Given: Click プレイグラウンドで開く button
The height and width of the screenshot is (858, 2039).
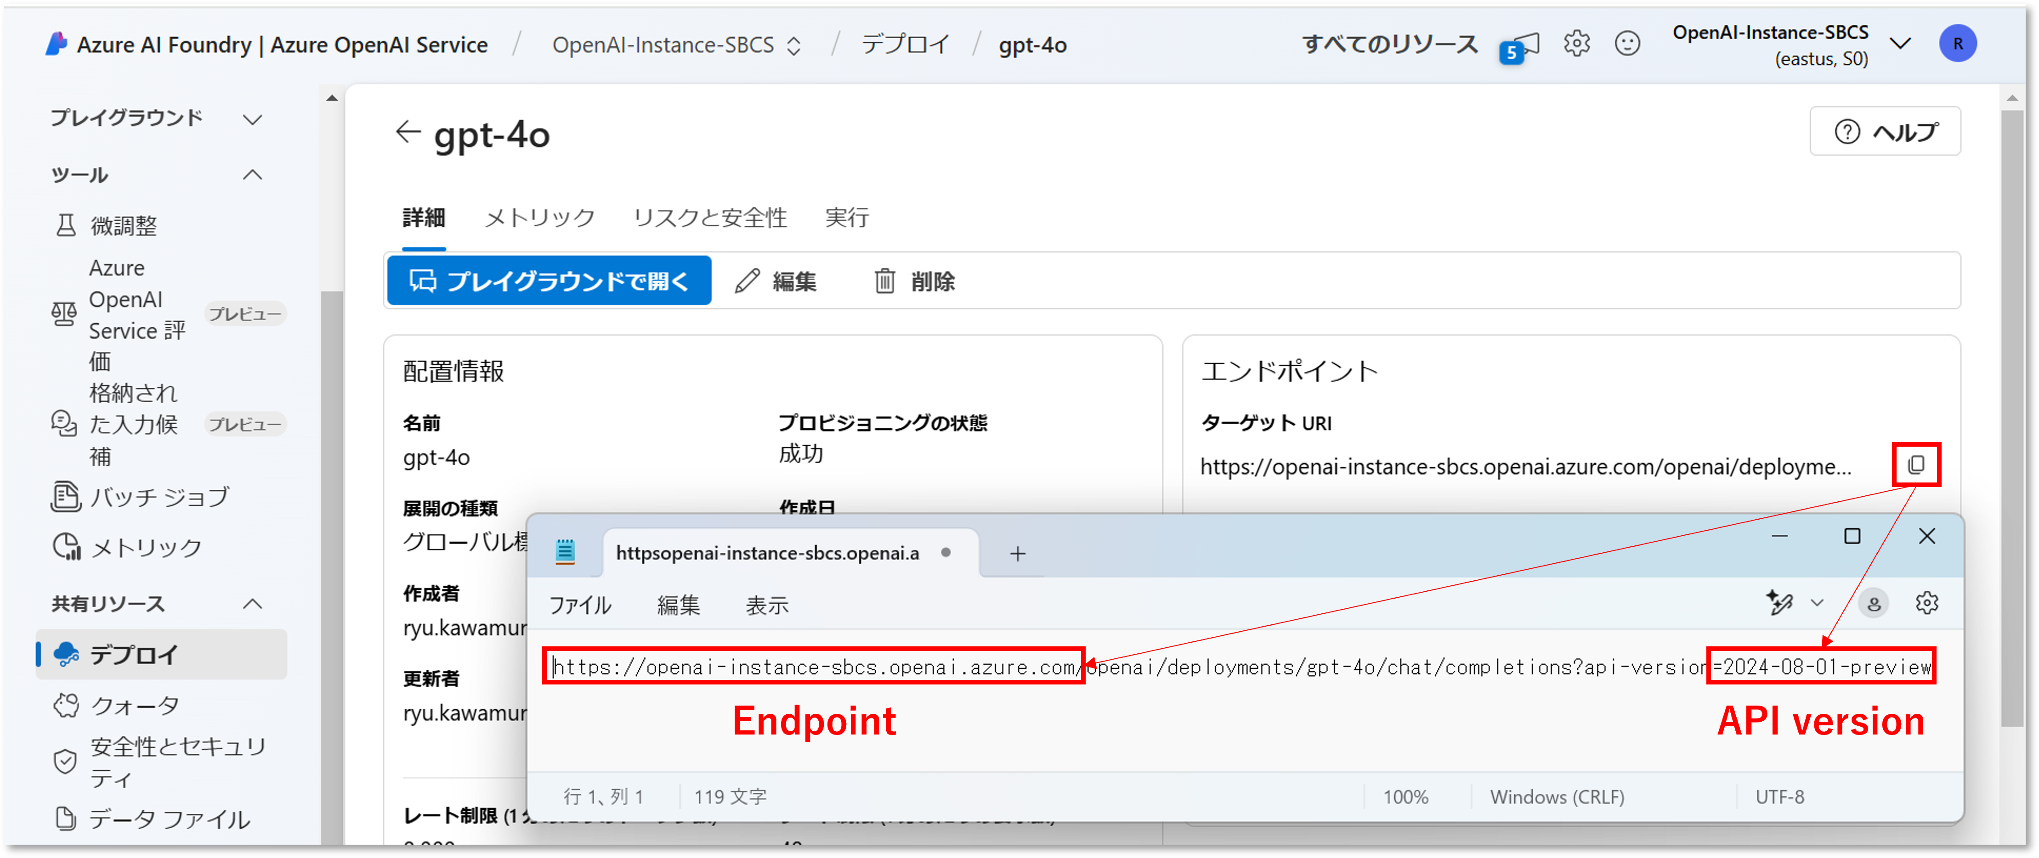Looking at the screenshot, I should pyautogui.click(x=549, y=280).
